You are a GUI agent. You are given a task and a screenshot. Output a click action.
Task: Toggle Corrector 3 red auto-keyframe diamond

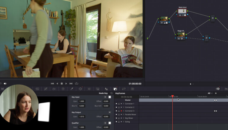tap(121, 111)
